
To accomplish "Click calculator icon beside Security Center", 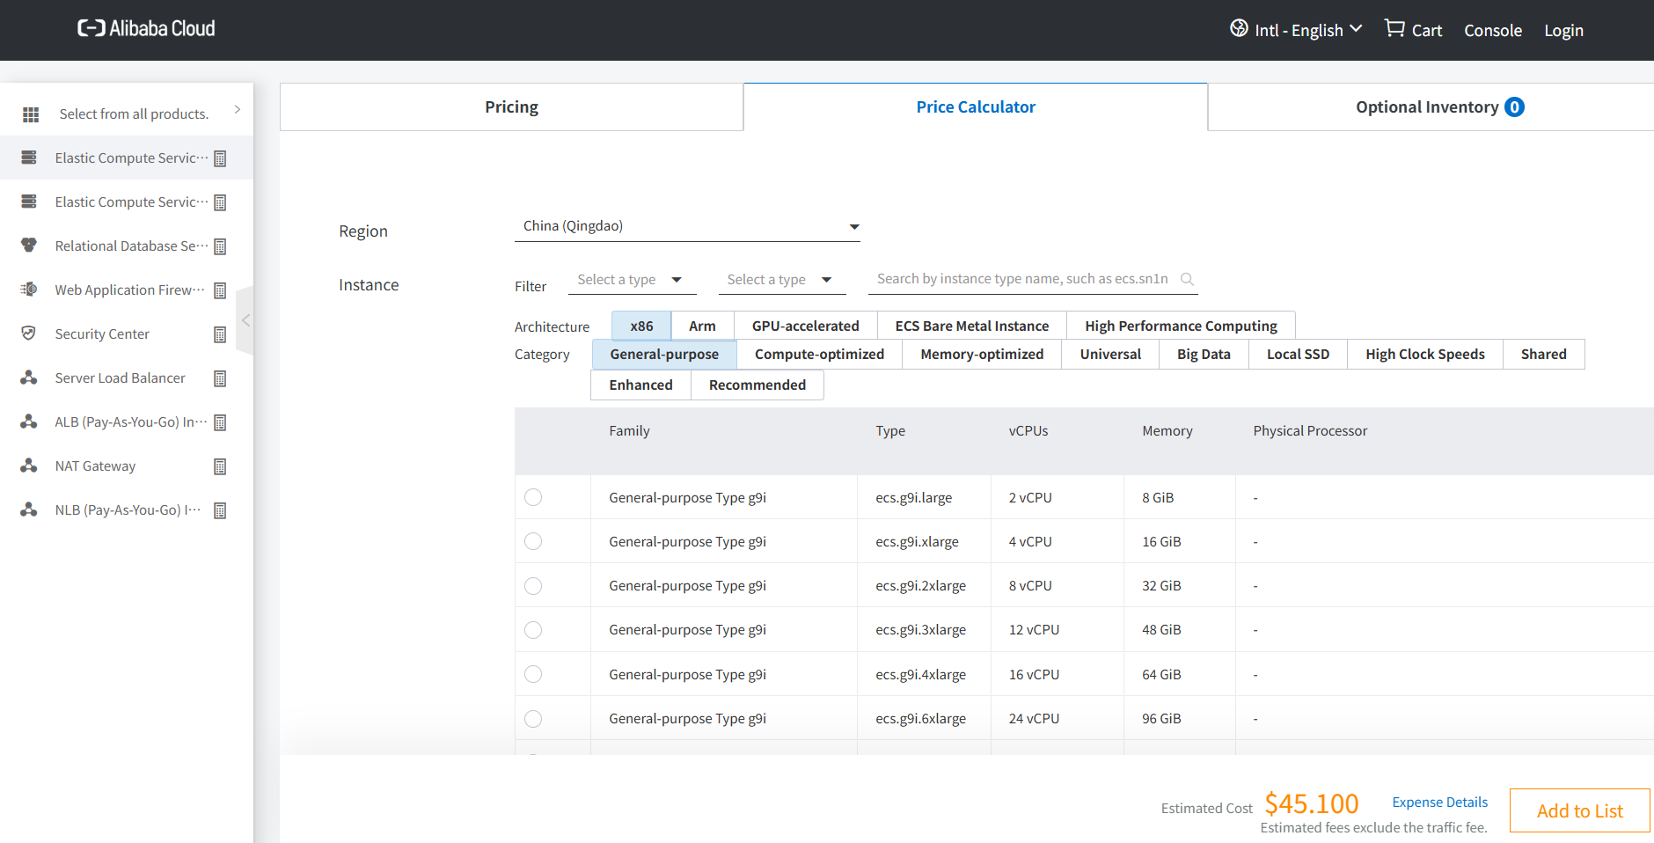I will (220, 334).
